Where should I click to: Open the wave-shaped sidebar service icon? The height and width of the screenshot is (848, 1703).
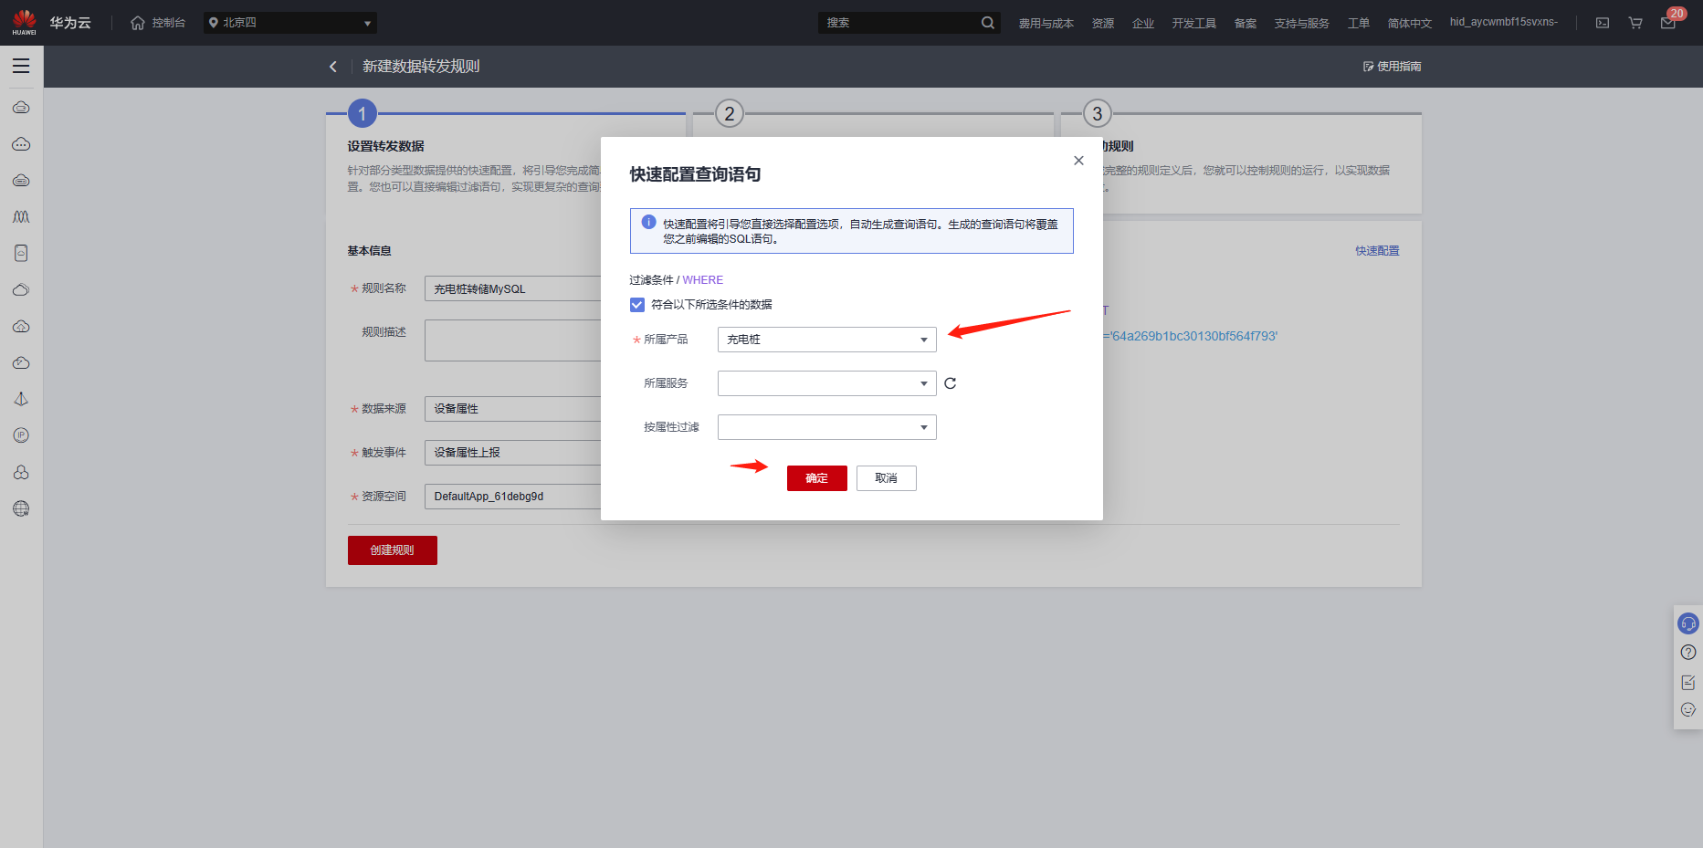pyautogui.click(x=21, y=217)
